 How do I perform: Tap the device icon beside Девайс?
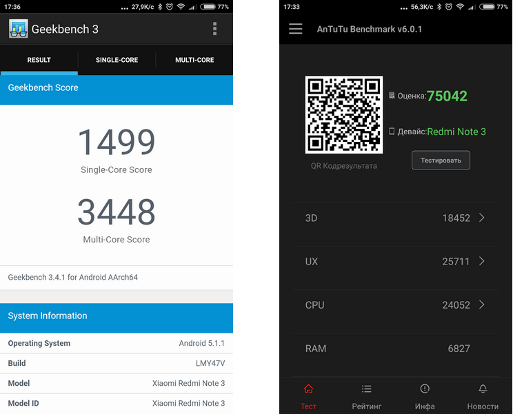392,132
